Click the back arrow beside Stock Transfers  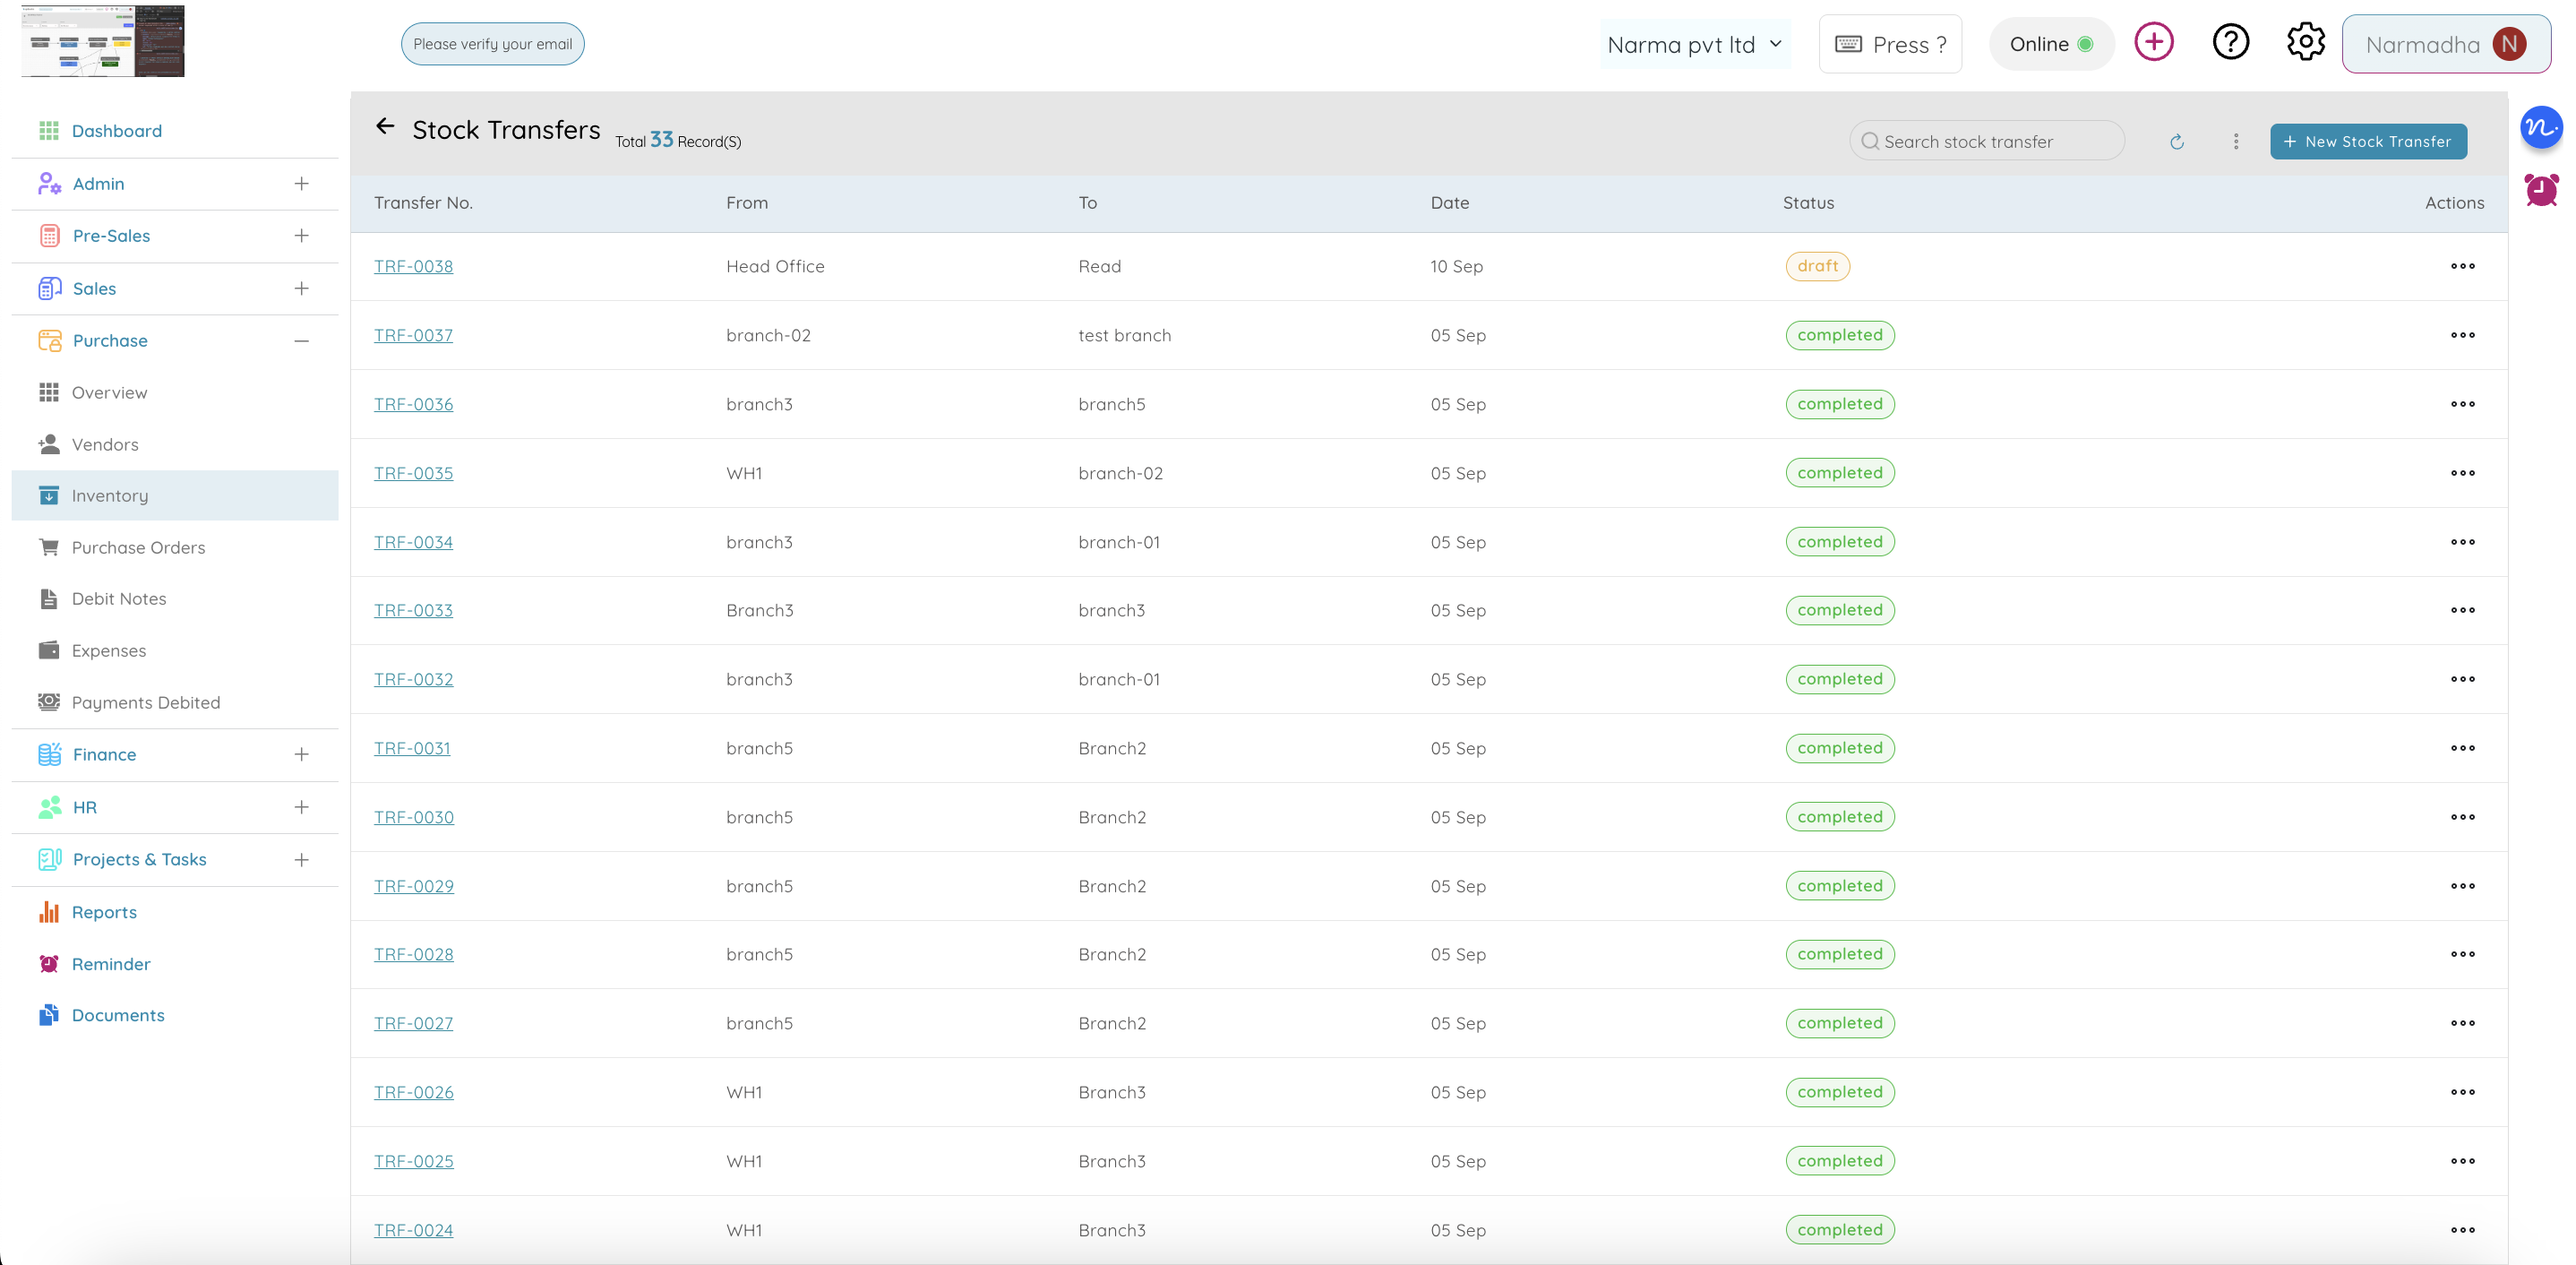point(385,127)
